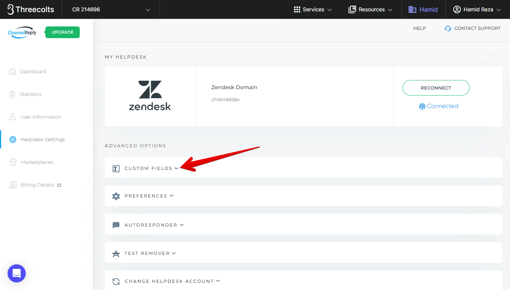Click the Reconnect button
Screen dimensions: 510x290
click(x=436, y=88)
